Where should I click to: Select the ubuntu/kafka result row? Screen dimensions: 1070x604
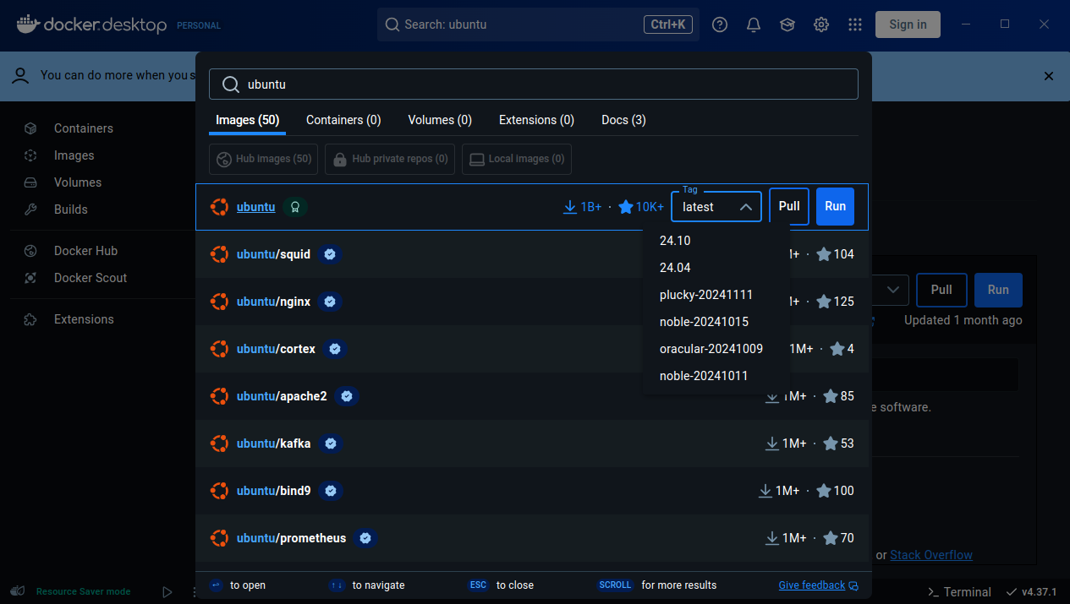point(534,443)
